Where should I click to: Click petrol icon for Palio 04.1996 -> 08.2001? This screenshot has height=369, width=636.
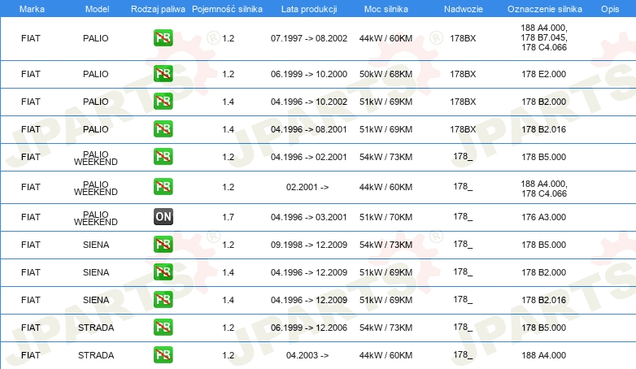tap(163, 129)
